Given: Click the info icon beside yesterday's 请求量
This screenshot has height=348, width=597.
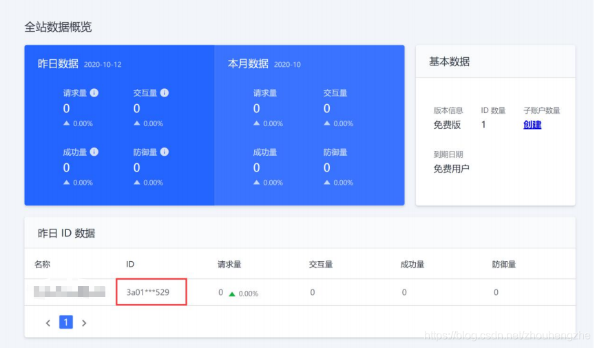Looking at the screenshot, I should coord(94,92).
